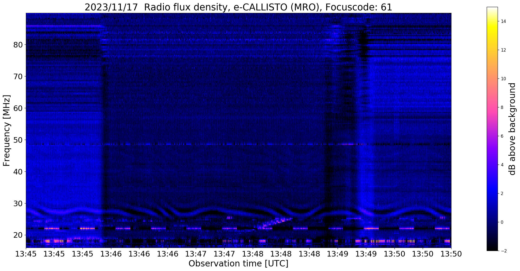Click the colorbar tick value 14
This screenshot has height=271, width=520.
[503, 21]
